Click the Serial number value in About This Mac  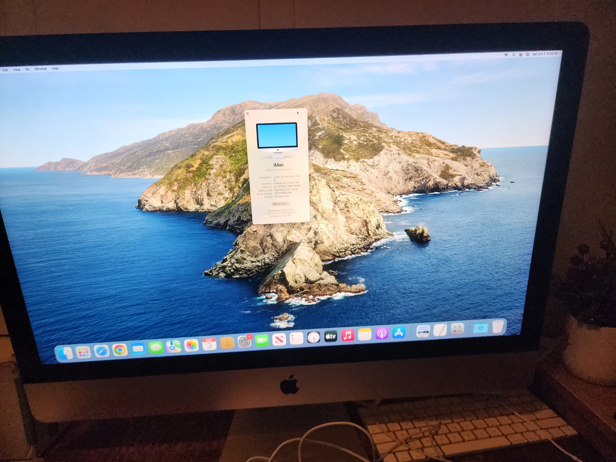tap(283, 193)
